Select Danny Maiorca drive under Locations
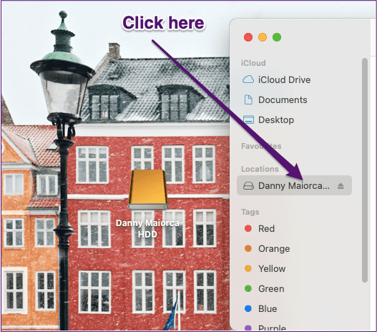The width and height of the screenshot is (377, 332). 294,185
